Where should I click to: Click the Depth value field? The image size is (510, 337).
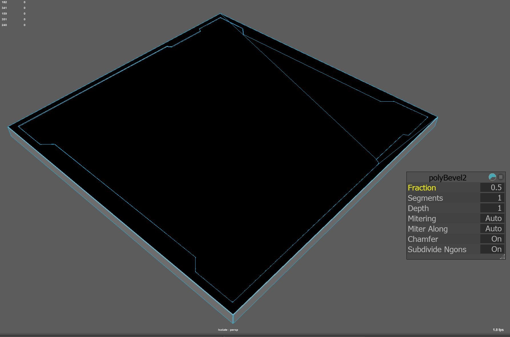pyautogui.click(x=492, y=208)
